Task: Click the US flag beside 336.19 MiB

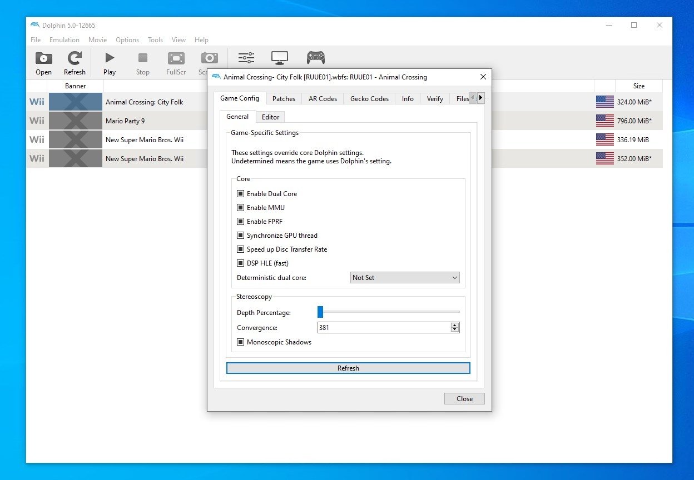Action: tap(605, 139)
